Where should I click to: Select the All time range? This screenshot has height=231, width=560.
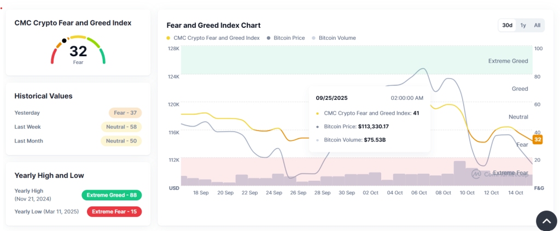[537, 25]
